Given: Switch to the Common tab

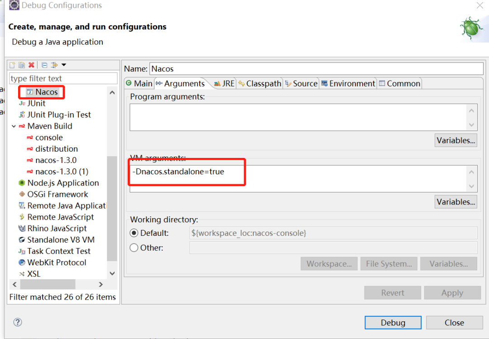Looking at the screenshot, I should pos(399,84).
